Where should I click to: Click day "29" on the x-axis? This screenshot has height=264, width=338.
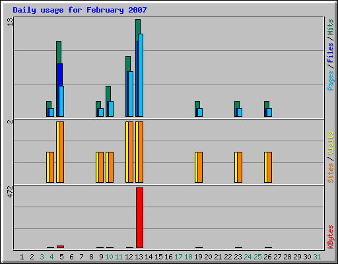tap(297, 257)
